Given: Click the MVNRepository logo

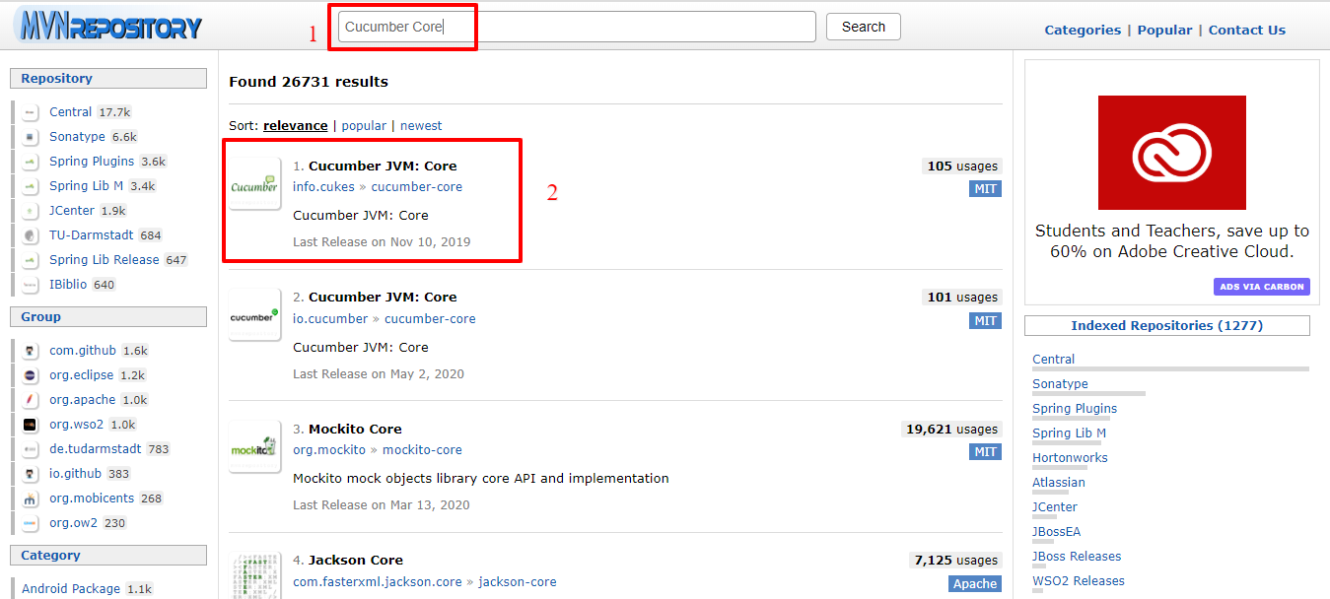Looking at the screenshot, I should click(x=109, y=26).
